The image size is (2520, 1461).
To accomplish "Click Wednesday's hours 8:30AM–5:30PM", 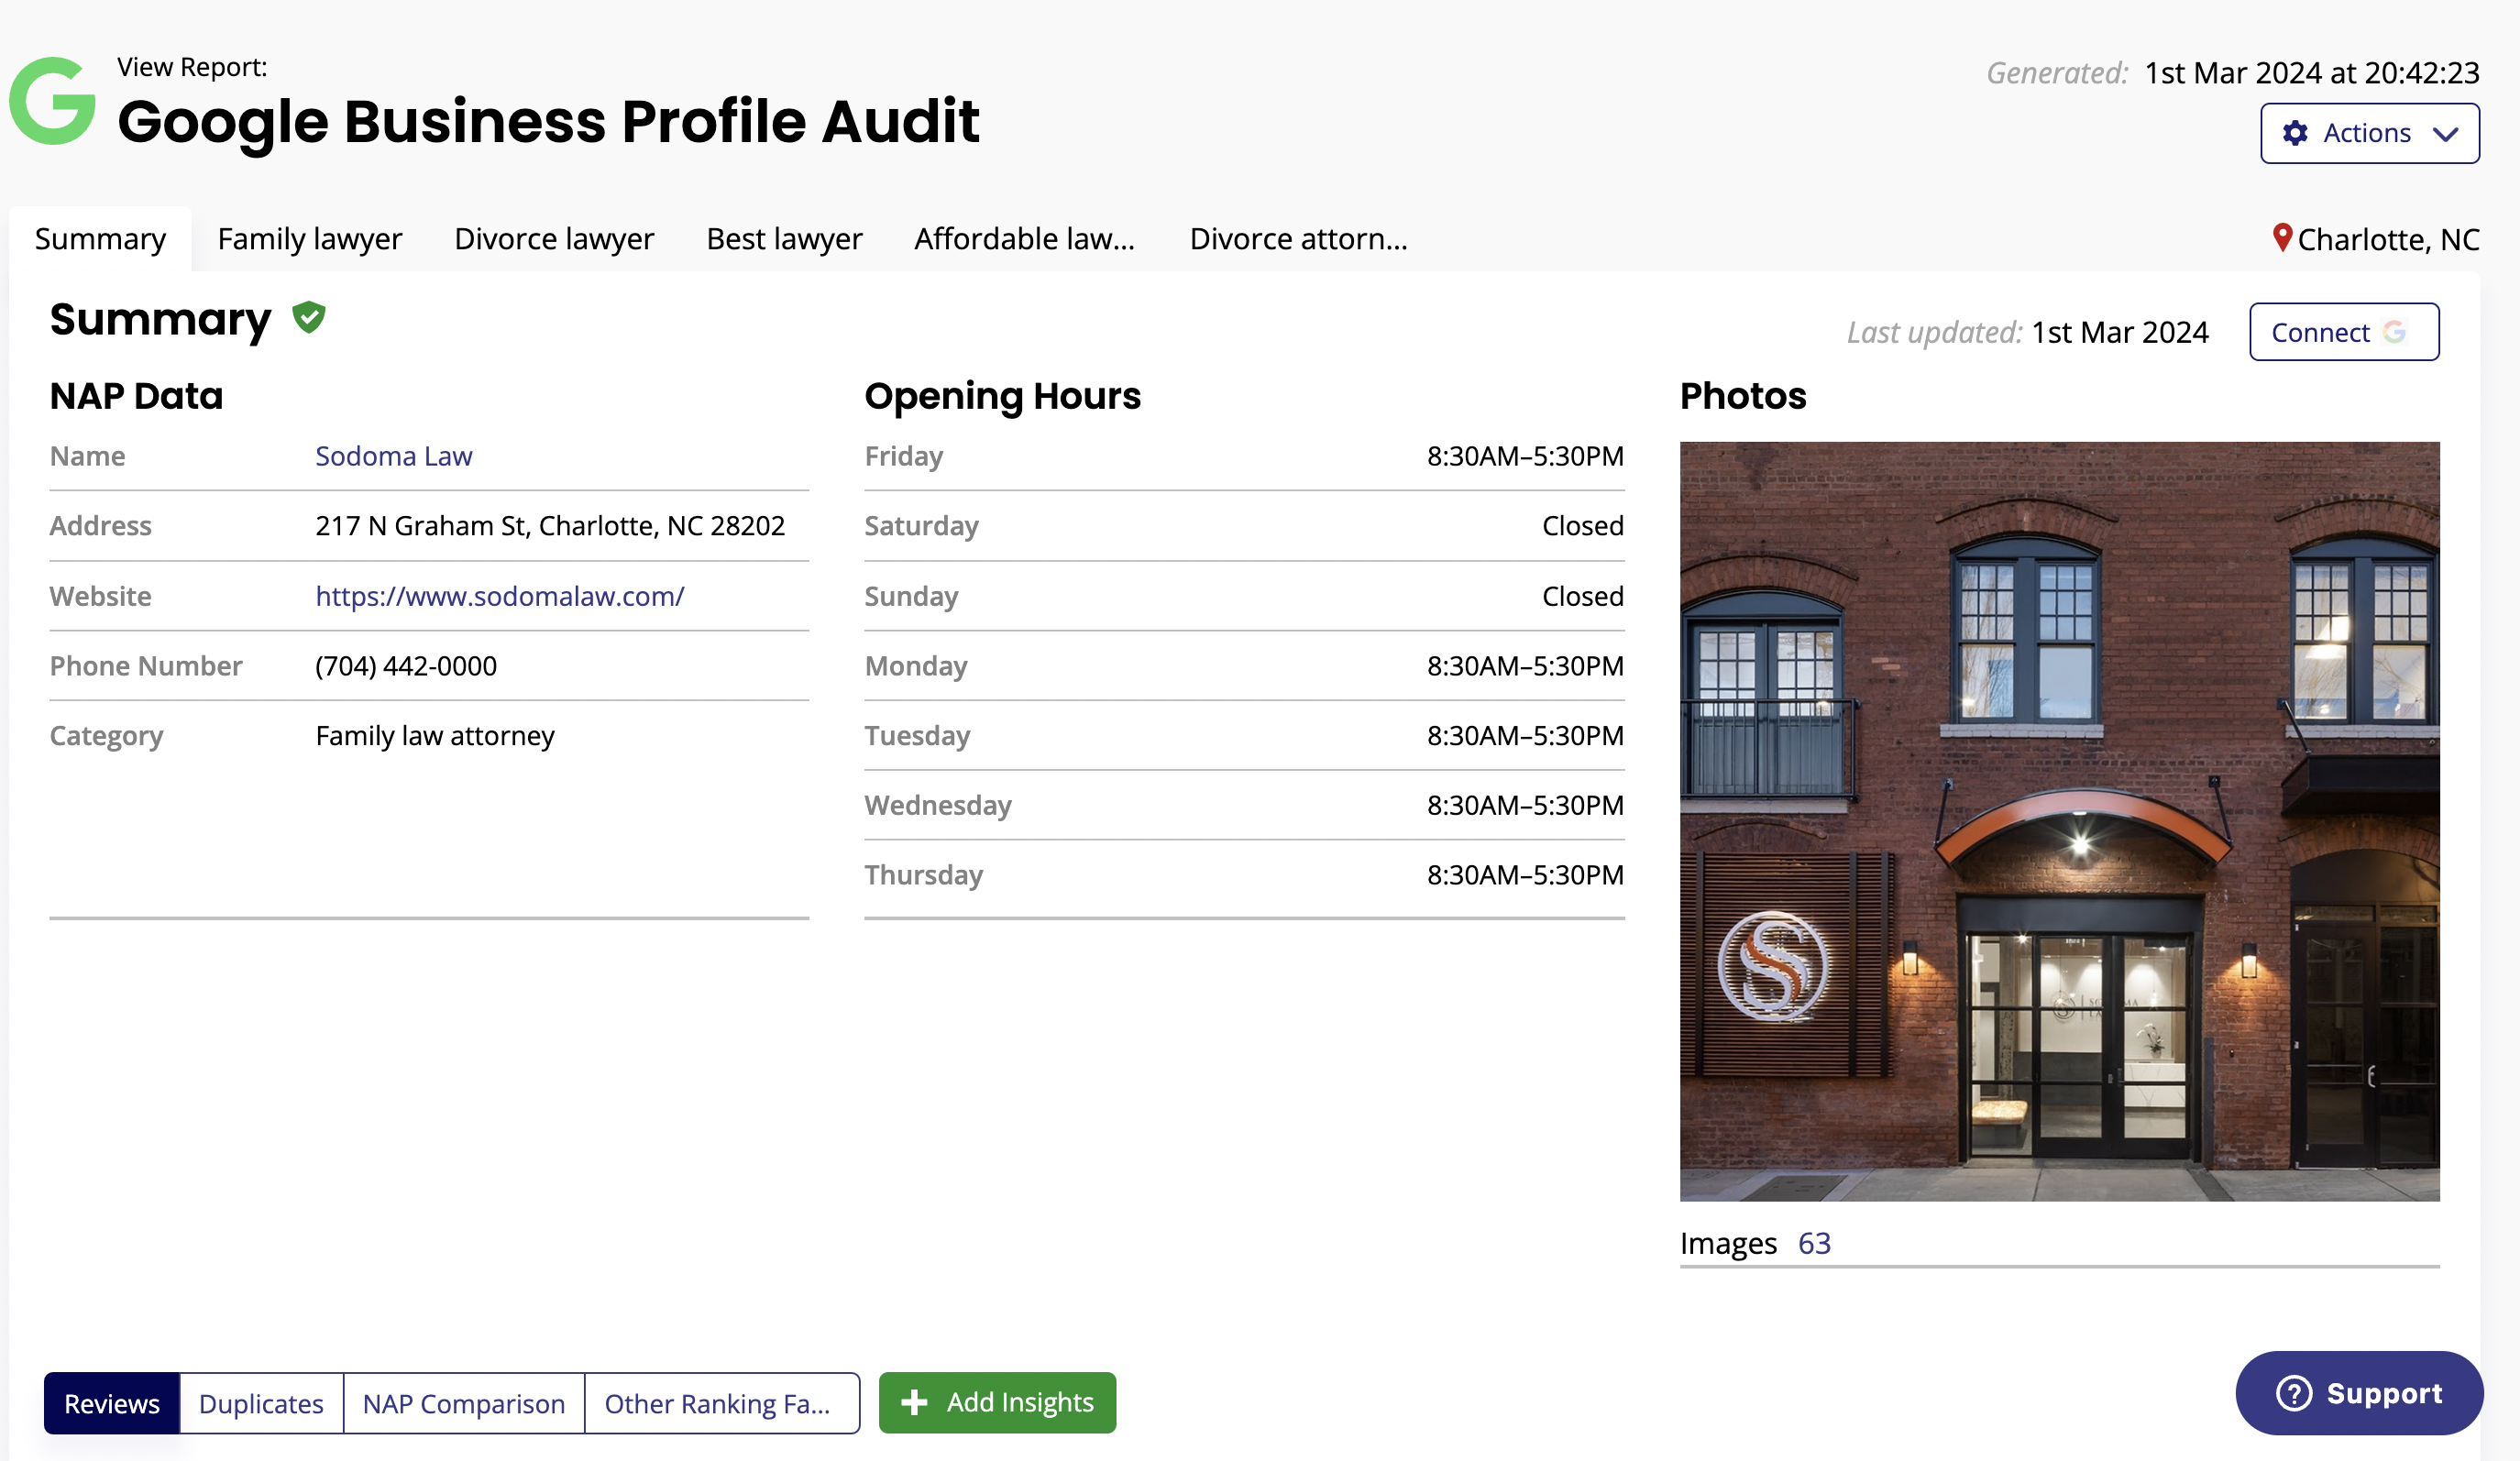I will [x=1525, y=805].
